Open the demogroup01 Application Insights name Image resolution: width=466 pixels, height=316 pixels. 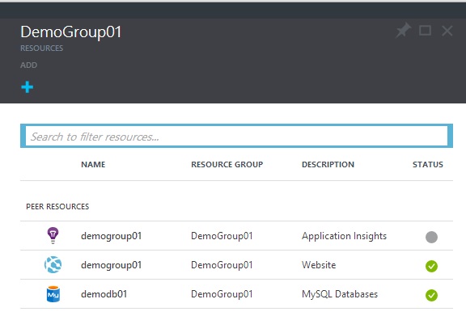(x=111, y=236)
